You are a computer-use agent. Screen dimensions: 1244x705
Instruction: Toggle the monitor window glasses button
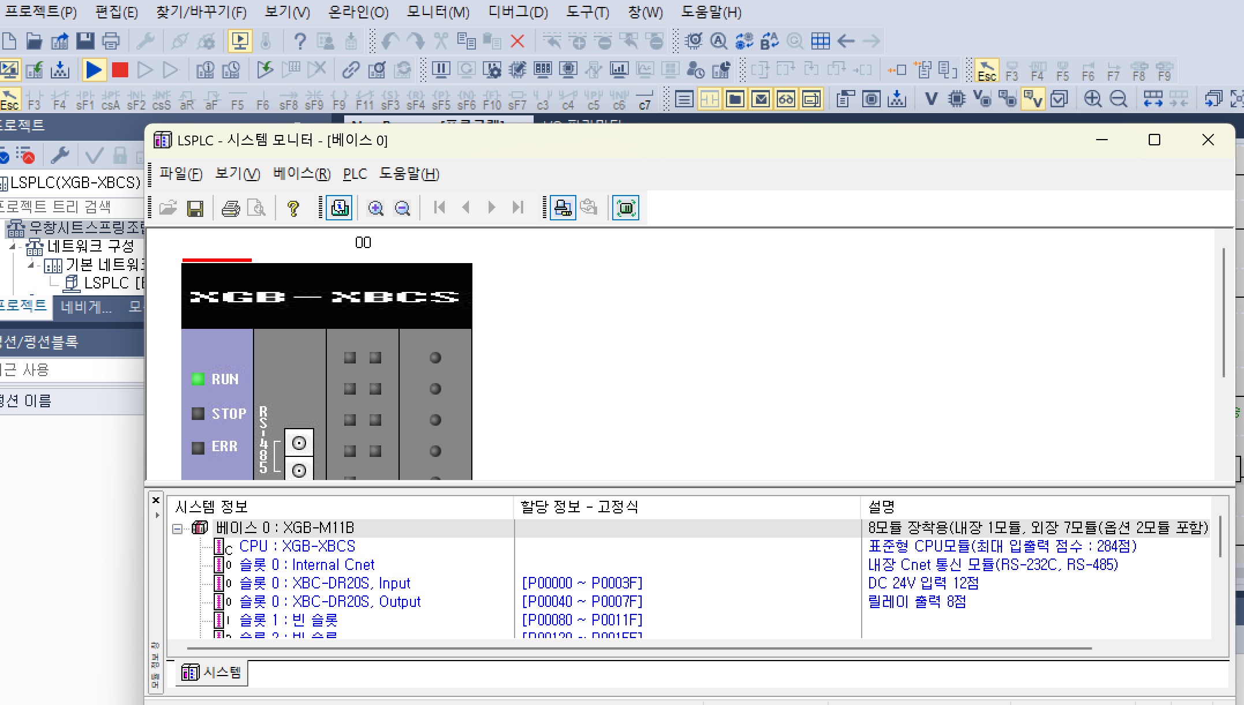pyautogui.click(x=786, y=99)
